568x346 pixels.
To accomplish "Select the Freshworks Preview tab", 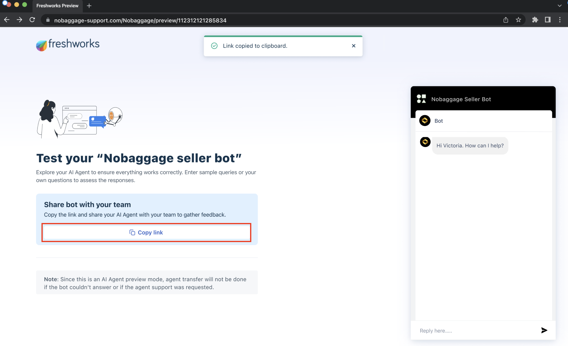I will 57,6.
